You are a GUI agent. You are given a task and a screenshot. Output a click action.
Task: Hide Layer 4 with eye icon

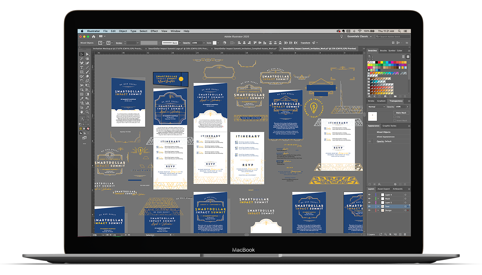pyautogui.click(x=369, y=195)
